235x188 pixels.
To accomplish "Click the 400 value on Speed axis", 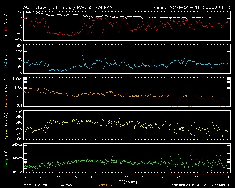I will pos(18,112).
